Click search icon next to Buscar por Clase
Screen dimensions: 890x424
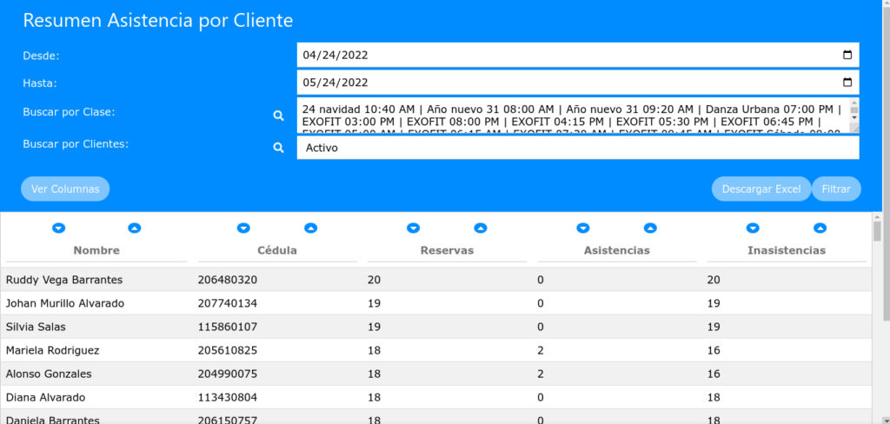(279, 116)
